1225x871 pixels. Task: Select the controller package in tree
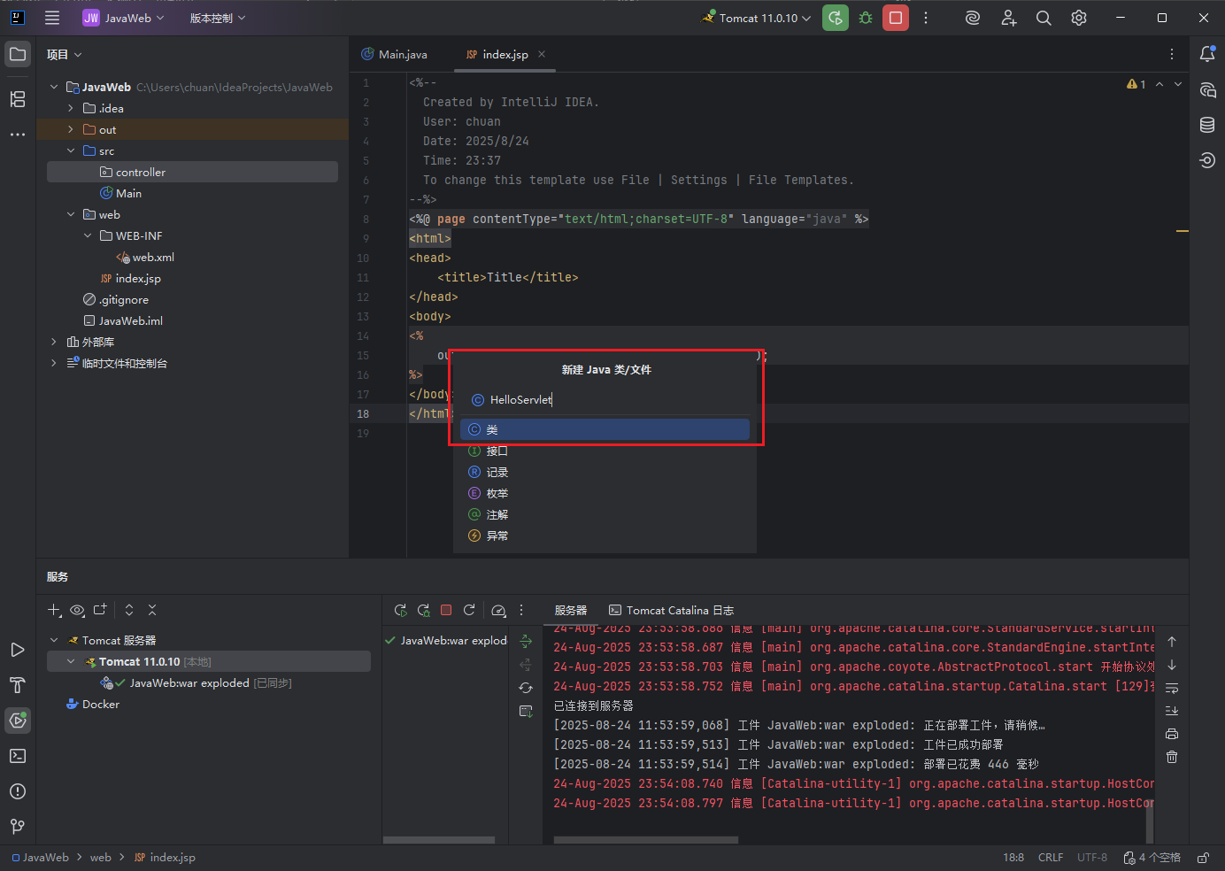tap(192, 172)
